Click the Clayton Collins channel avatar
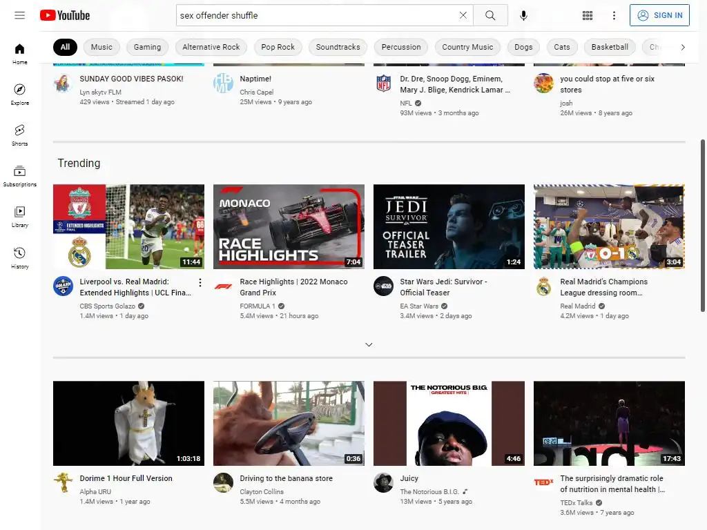The image size is (707, 530). [223, 482]
